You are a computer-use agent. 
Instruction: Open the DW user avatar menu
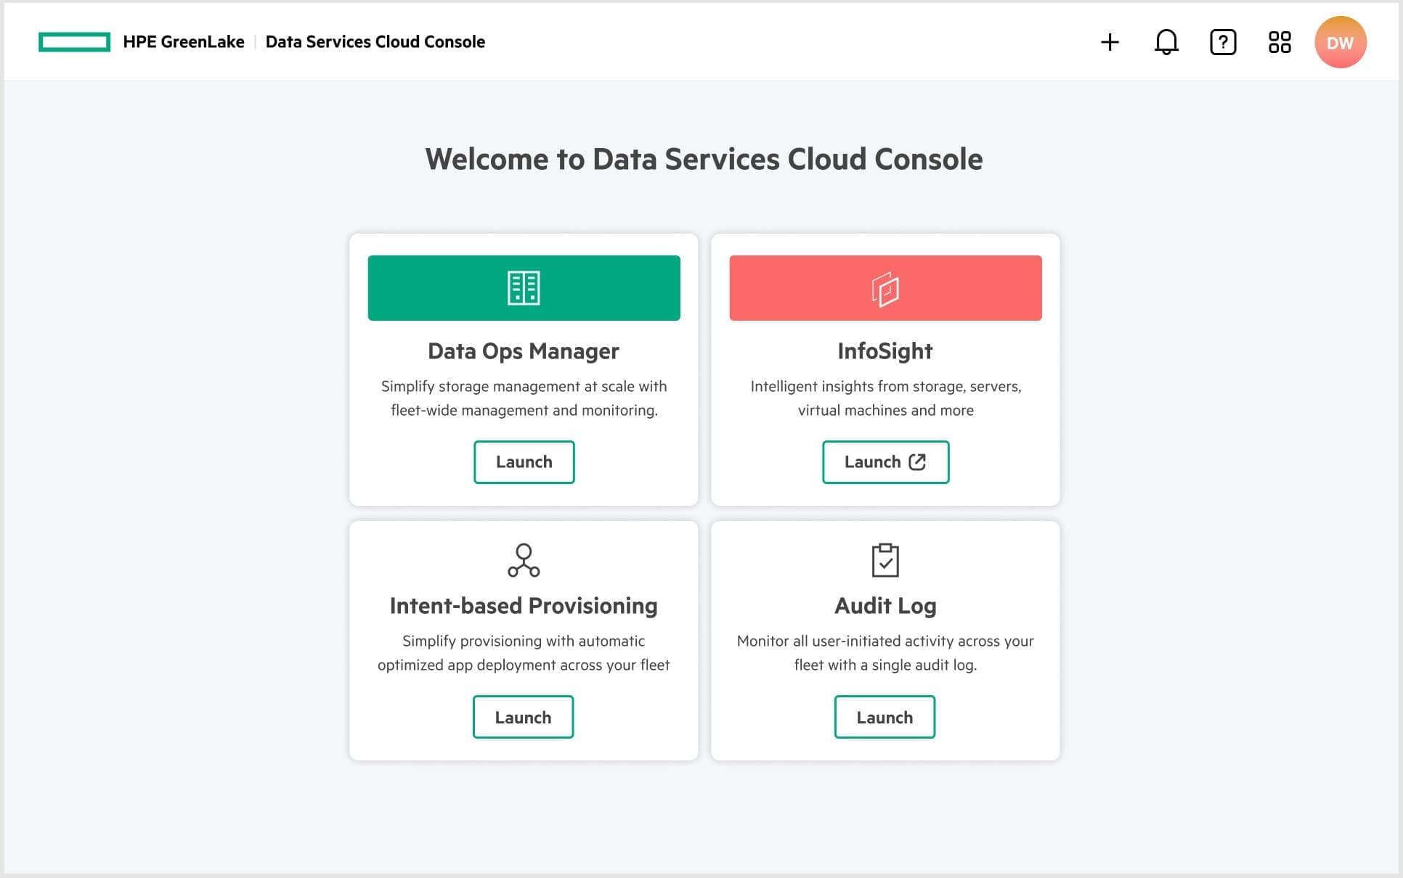(x=1341, y=41)
